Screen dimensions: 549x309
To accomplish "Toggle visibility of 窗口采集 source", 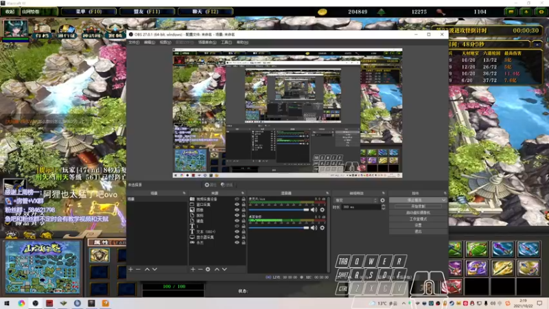I will [x=237, y=205].
